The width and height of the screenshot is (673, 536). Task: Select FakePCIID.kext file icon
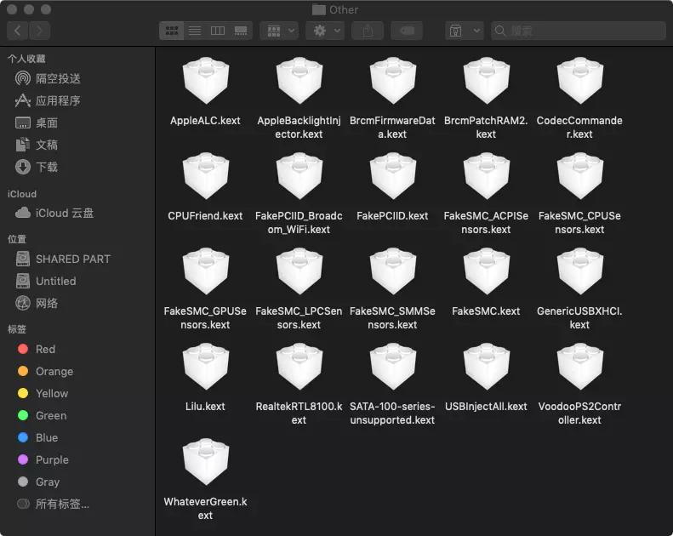pyautogui.click(x=393, y=175)
